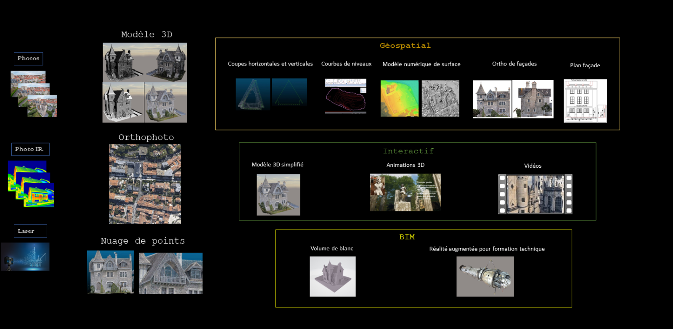
Task: Click the Photo IR label box
Action: (30, 149)
